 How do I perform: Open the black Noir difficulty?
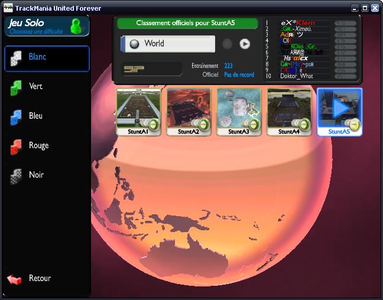(17, 175)
